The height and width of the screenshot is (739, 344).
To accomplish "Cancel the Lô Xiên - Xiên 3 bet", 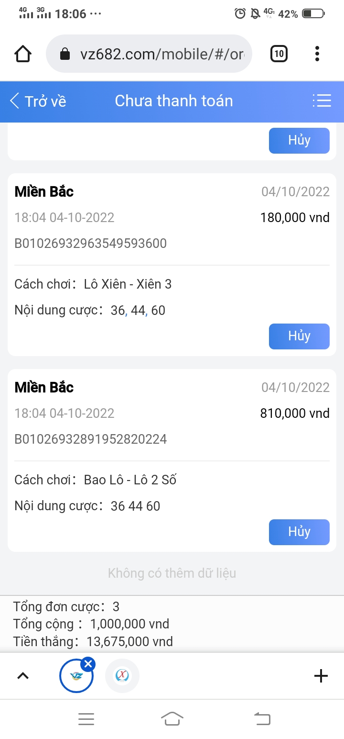I will tap(299, 336).
